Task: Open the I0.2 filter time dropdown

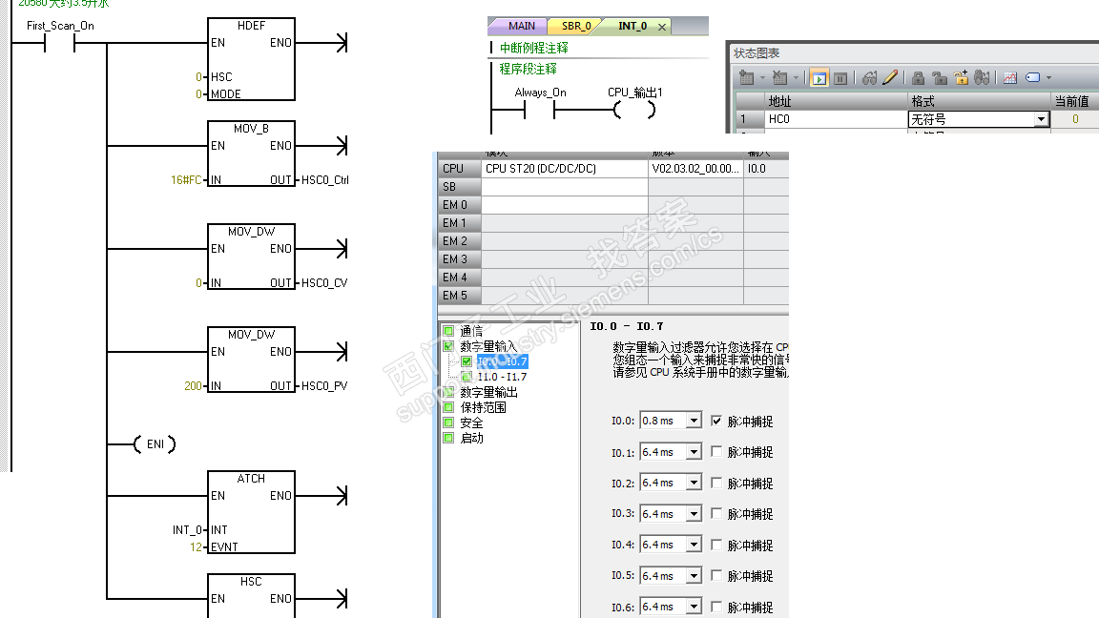Action: [x=694, y=483]
